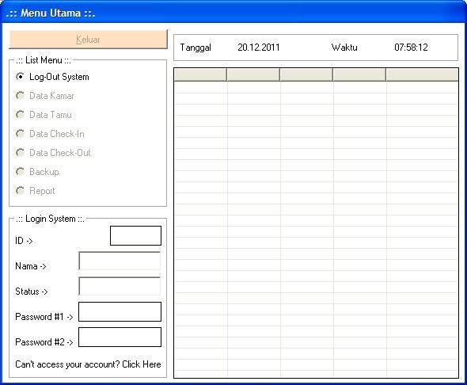Open "Can't access your account? Click Here" link

pos(88,364)
